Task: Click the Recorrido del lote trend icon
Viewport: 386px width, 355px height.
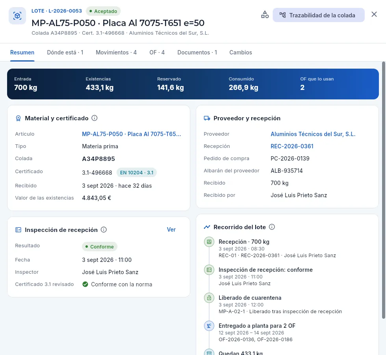Action: pos(207,227)
